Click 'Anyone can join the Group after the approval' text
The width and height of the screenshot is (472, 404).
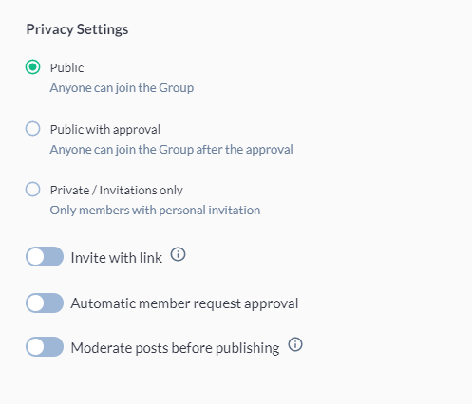point(171,149)
